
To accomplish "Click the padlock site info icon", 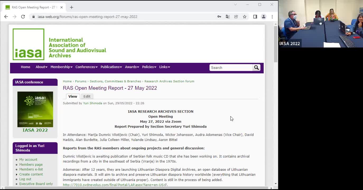I will 33,17.
